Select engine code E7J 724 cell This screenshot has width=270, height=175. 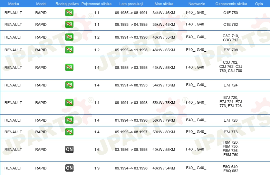pos(231,85)
